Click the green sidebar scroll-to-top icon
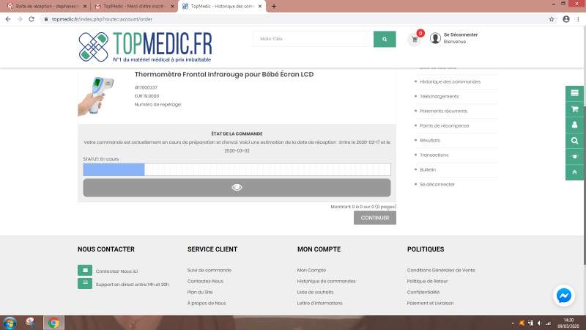 tap(574, 172)
